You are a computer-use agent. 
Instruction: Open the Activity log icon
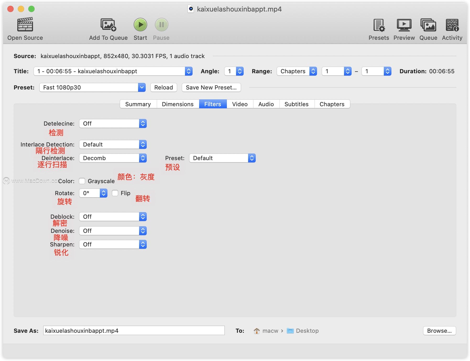coord(452,25)
